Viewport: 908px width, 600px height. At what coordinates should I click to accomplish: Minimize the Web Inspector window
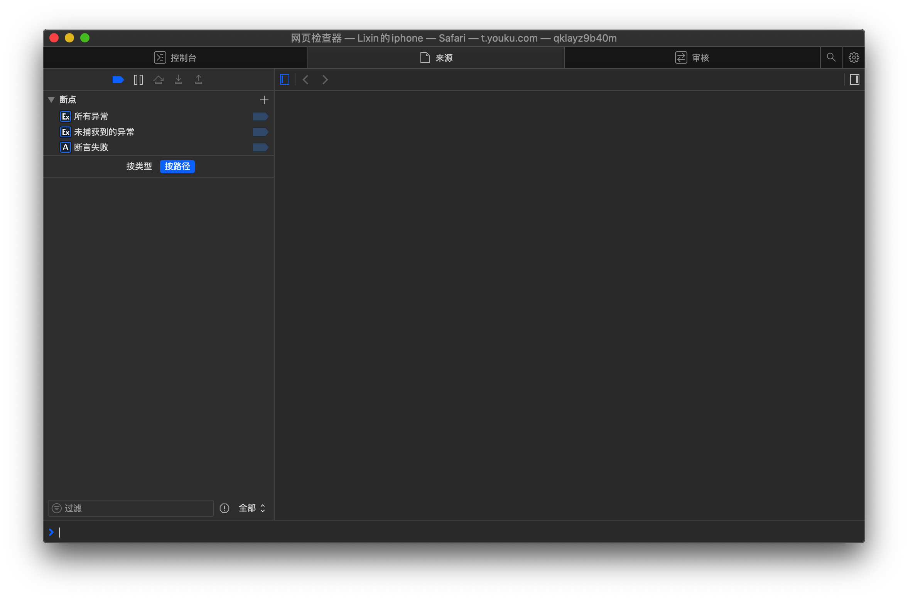coord(69,38)
